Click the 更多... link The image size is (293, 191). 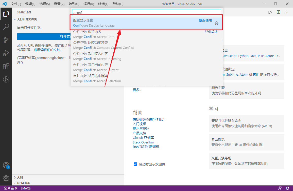pyautogui.click(x=137, y=90)
